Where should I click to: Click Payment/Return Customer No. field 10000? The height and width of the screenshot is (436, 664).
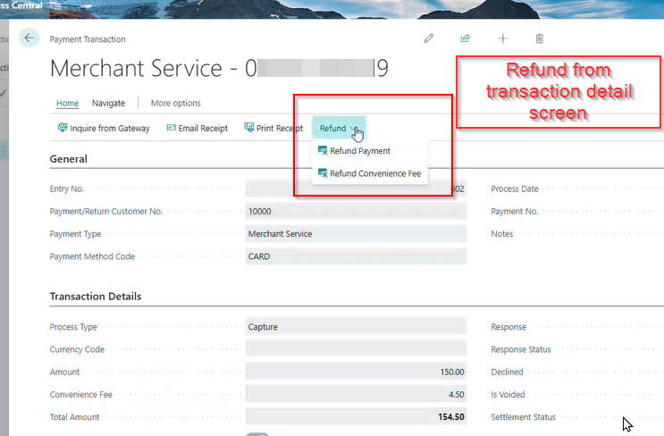(356, 211)
